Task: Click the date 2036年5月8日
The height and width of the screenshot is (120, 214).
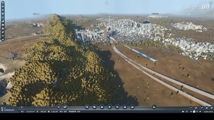Action: point(208,112)
